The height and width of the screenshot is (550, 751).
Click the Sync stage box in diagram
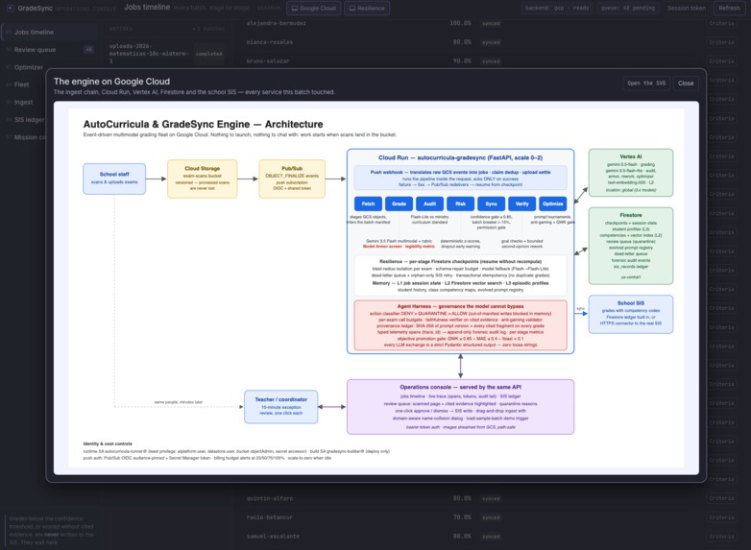coord(491,203)
